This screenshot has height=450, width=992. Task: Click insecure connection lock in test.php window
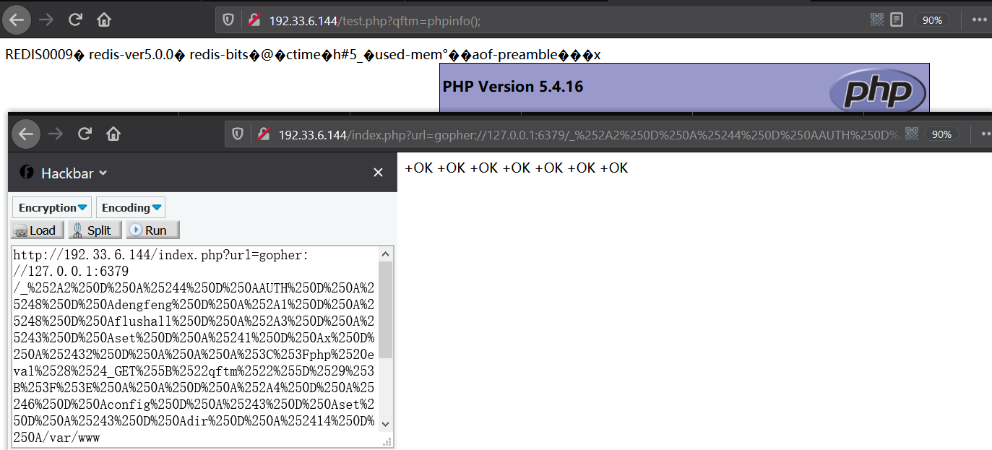click(x=254, y=20)
